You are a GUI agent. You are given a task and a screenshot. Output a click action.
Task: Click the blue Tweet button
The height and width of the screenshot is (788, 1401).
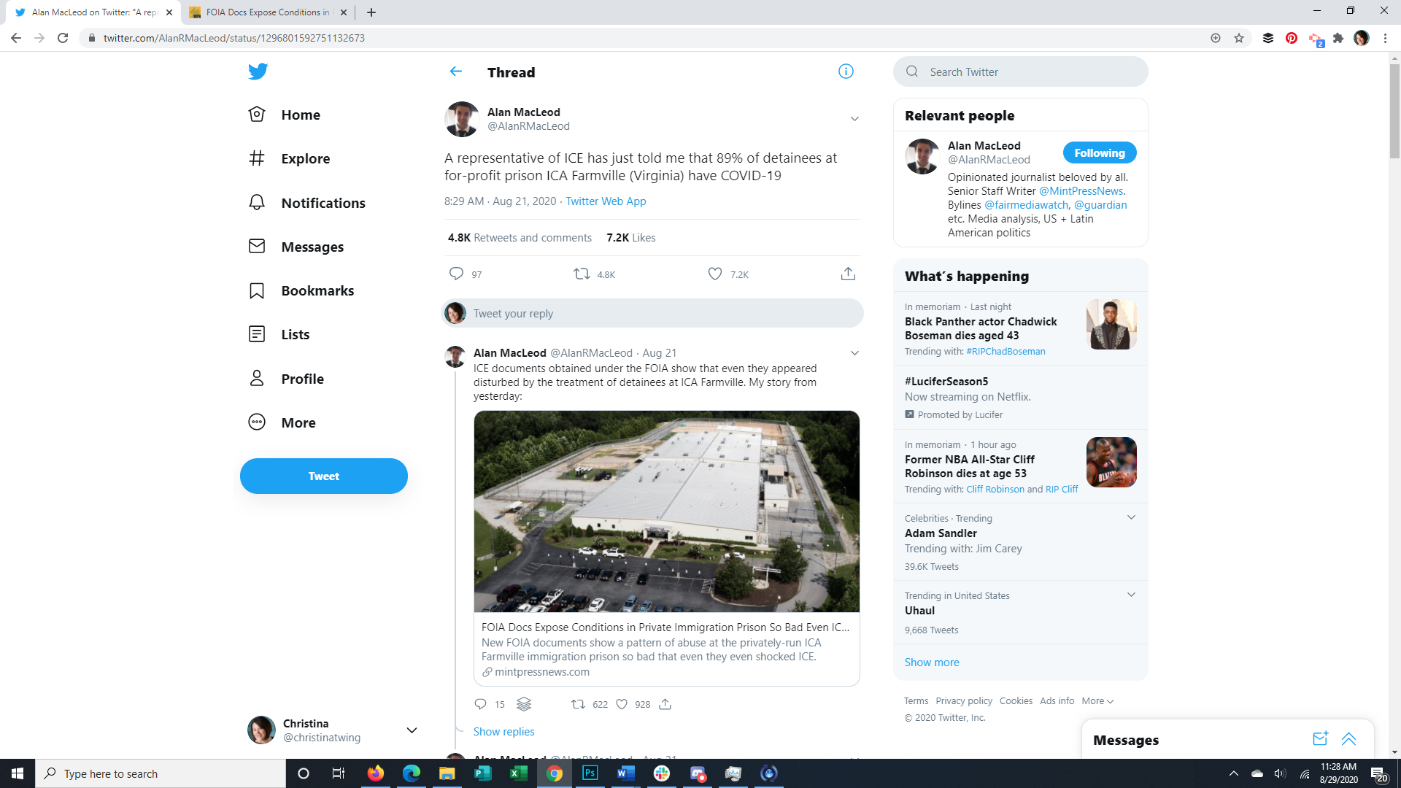(323, 476)
